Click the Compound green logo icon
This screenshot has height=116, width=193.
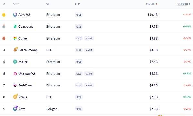click(x=15, y=26)
